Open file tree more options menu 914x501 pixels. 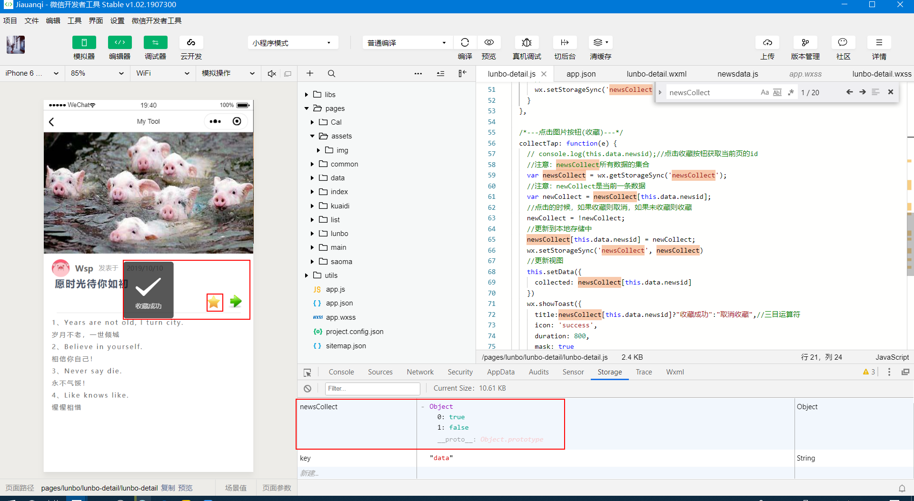pos(418,73)
